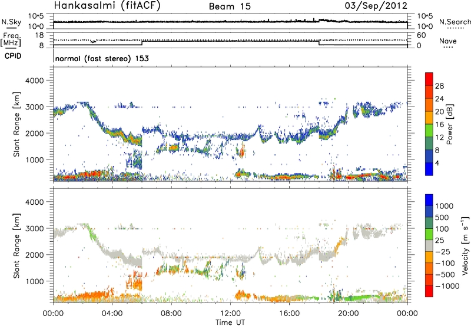Click the 12 label on Power colorbar
This screenshot has width=471, height=326.
click(x=439, y=138)
